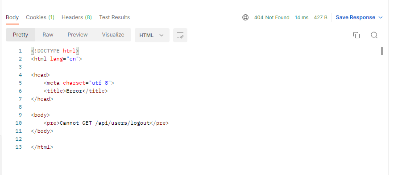Viewport: 402px width, 175px height.
Task: Switch to the Body tab
Action: pyautogui.click(x=12, y=17)
